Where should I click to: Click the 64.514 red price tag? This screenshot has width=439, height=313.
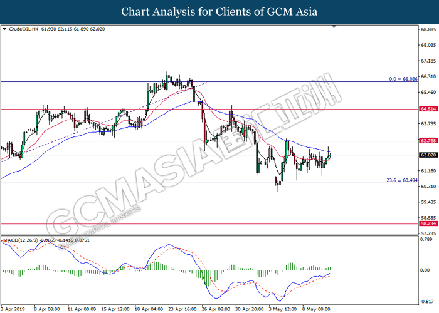point(428,109)
